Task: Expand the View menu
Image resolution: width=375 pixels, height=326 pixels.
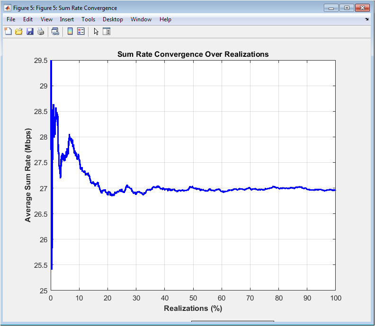Action: click(x=46, y=19)
